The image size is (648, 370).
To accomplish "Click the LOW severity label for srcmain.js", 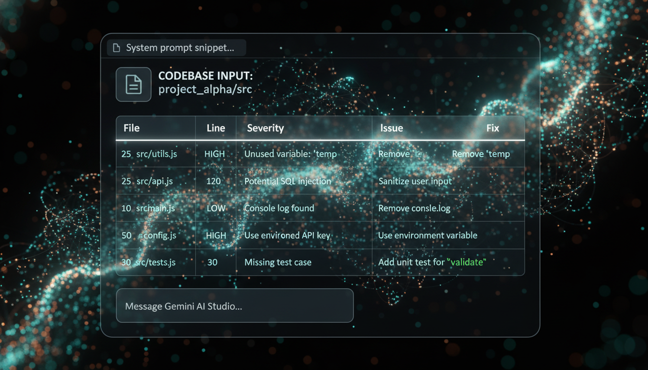I will 215,208.
